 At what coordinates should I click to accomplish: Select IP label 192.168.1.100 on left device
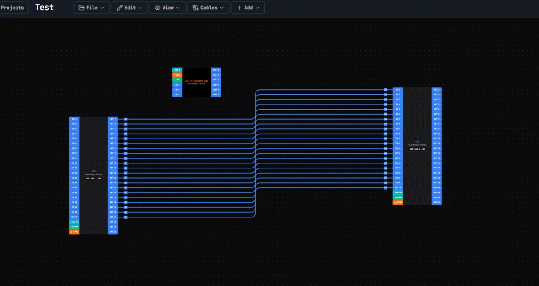point(93,179)
